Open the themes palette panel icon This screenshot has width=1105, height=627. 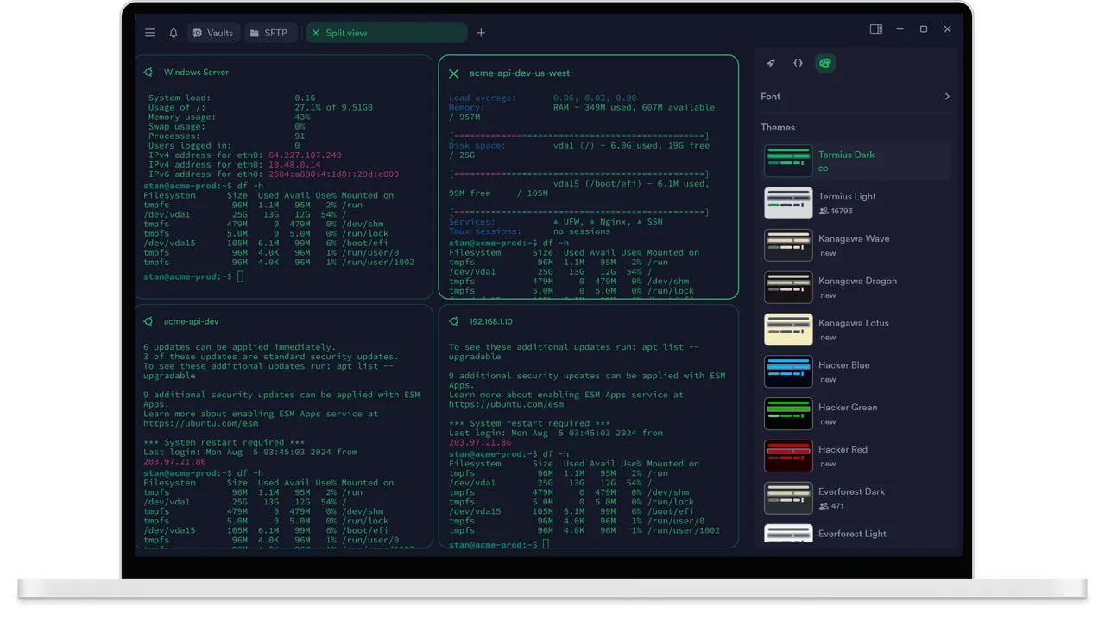[825, 63]
